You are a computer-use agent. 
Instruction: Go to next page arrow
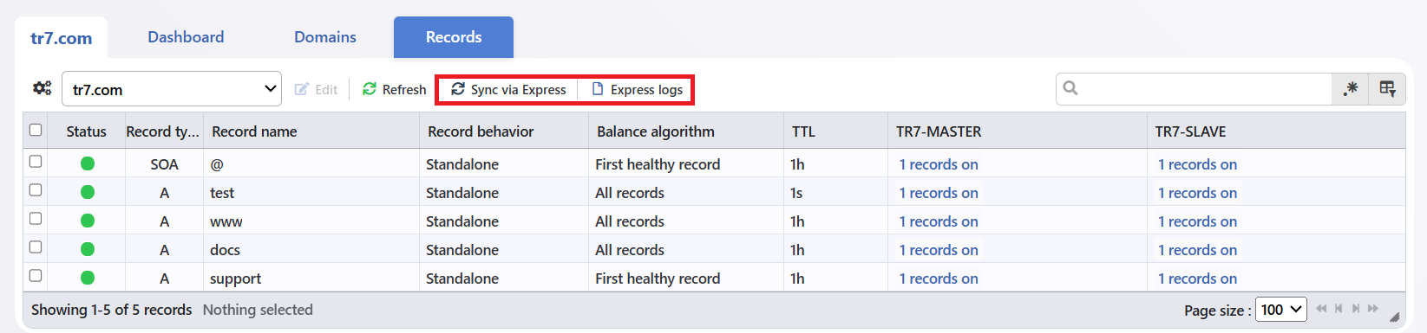pyautogui.click(x=1356, y=309)
